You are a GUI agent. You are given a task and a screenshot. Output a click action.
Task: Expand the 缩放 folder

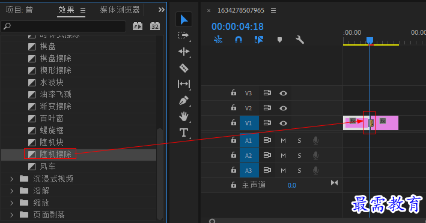[x=11, y=203]
